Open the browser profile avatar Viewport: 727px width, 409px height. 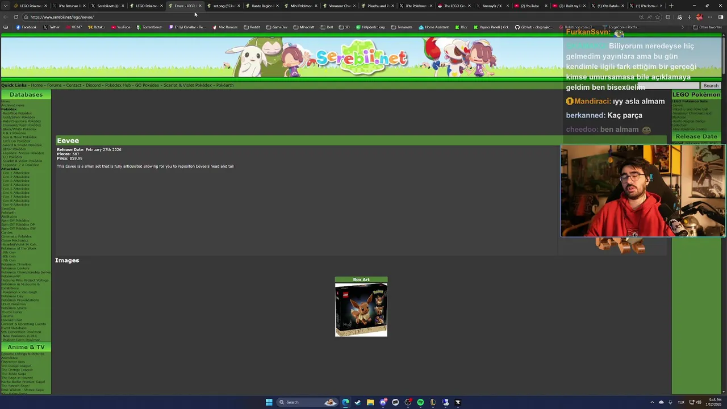[x=700, y=17]
